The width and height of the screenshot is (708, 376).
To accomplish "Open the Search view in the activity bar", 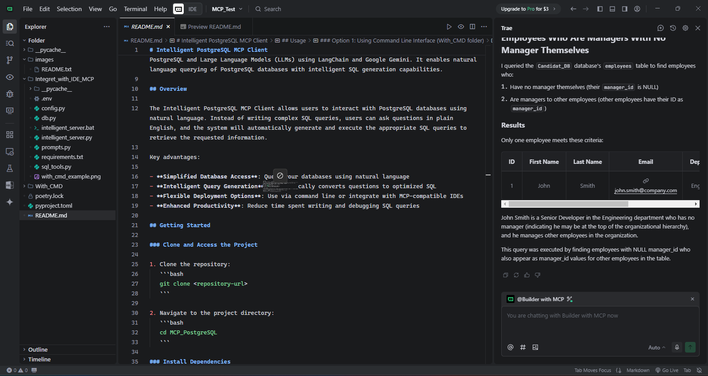I will (10, 43).
